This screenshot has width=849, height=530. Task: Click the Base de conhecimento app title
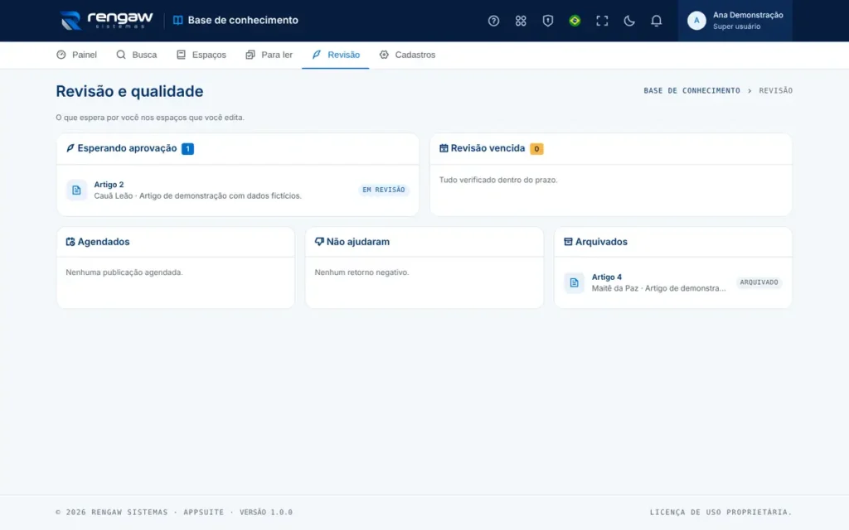(x=243, y=20)
